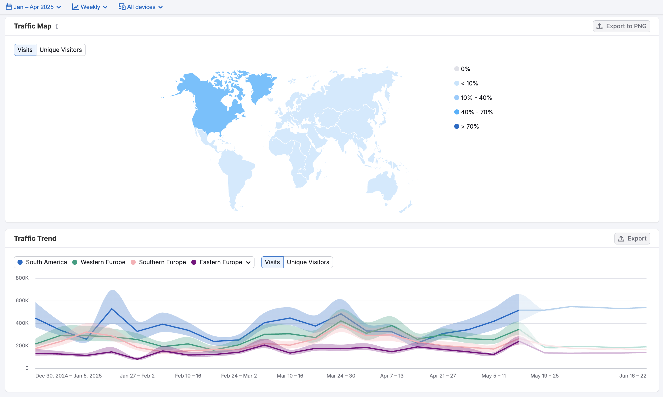This screenshot has width=663, height=397.
Task: Select Visits tab in Traffic Trend
Action: tap(272, 262)
